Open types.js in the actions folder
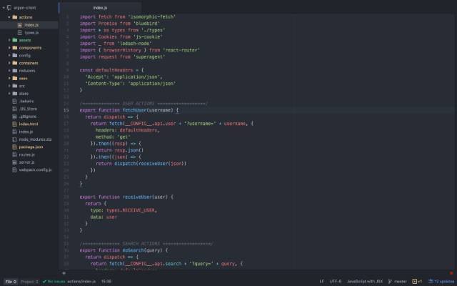 click(31, 32)
